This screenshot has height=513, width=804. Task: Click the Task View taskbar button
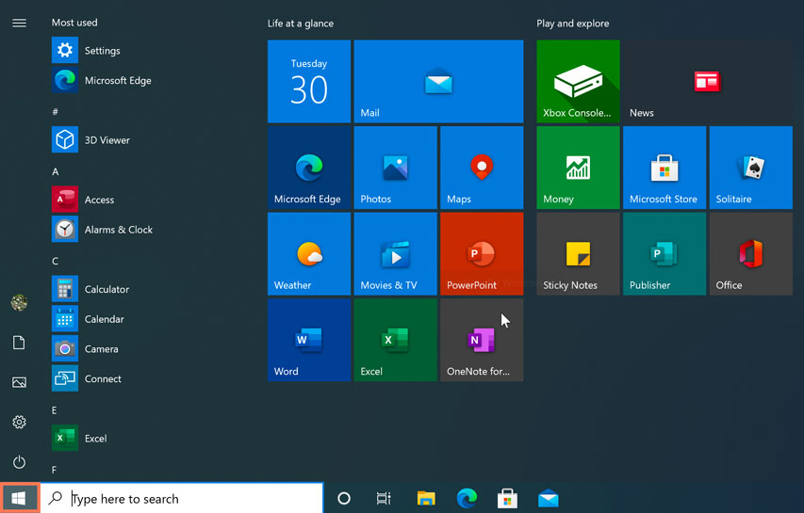(x=384, y=499)
